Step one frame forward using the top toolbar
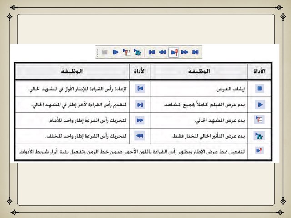The width and height of the screenshot is (291, 218). 185,52
